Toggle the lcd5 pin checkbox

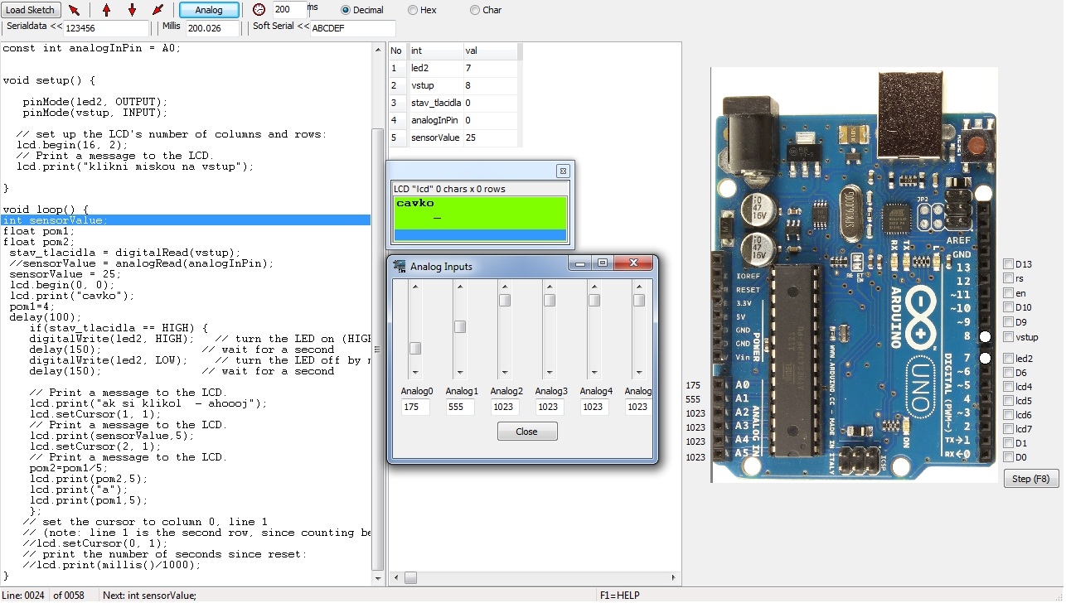tap(1008, 401)
